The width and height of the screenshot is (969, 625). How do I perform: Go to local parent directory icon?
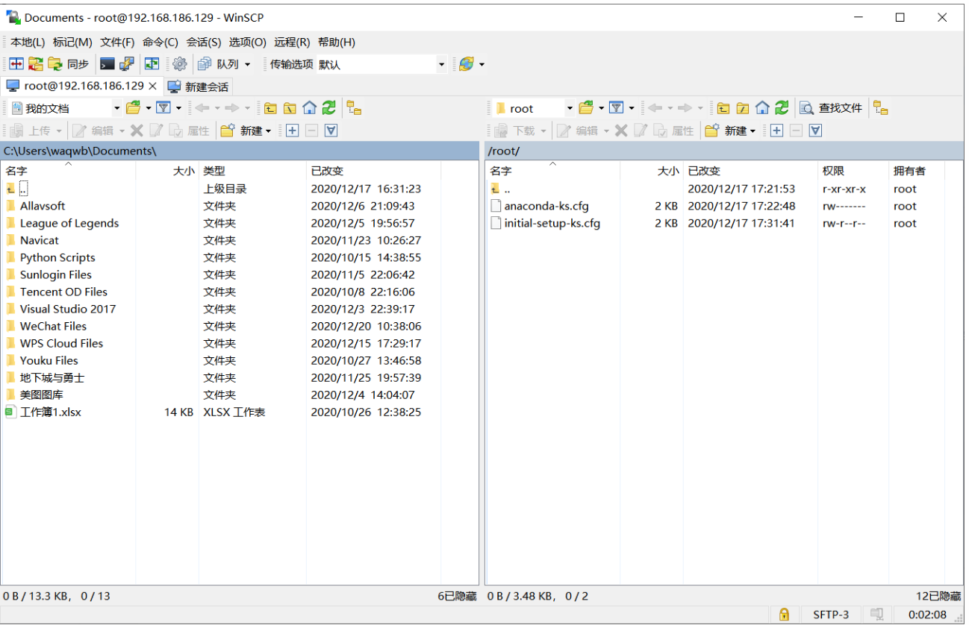tap(270, 108)
